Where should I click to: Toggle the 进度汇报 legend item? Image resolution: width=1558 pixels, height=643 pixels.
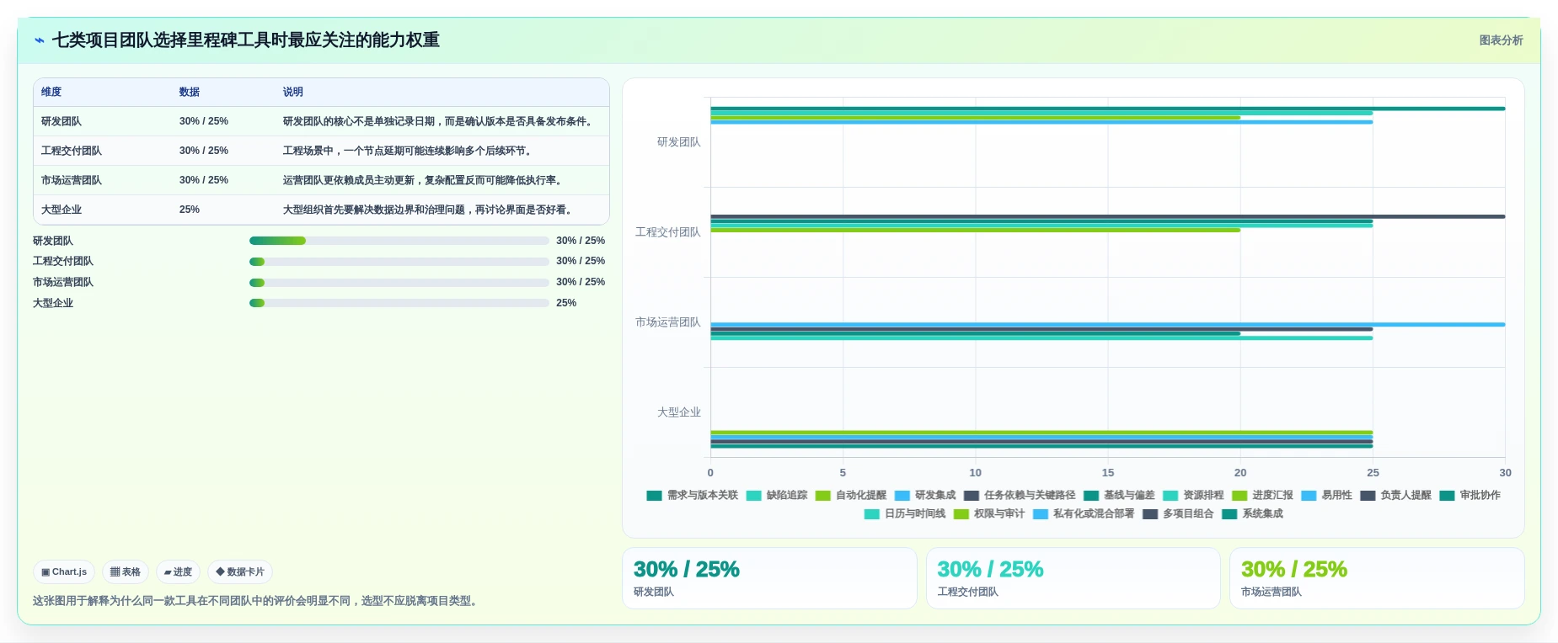1262,495
